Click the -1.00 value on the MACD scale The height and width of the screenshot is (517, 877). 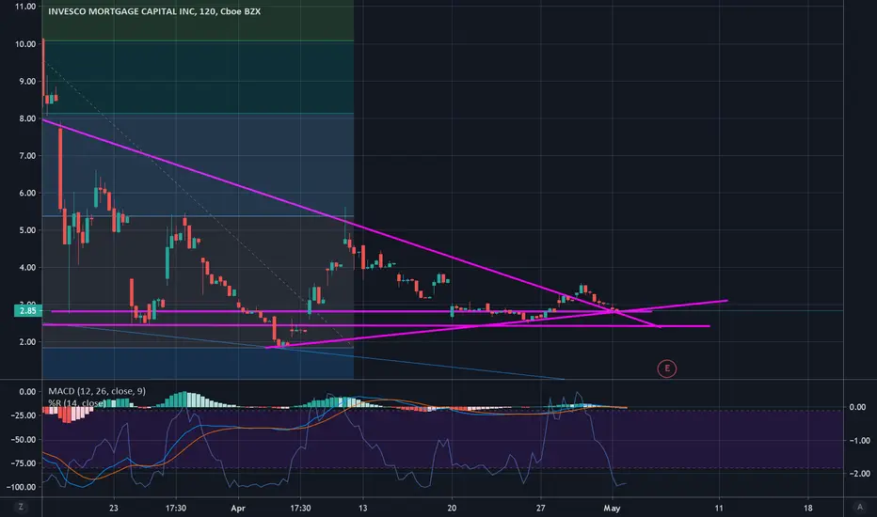(x=860, y=441)
